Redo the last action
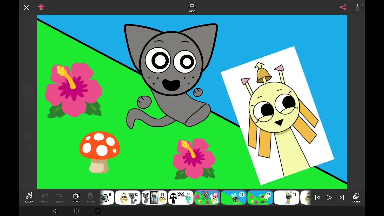Image resolution: width=384 pixels, height=216 pixels. click(59, 198)
